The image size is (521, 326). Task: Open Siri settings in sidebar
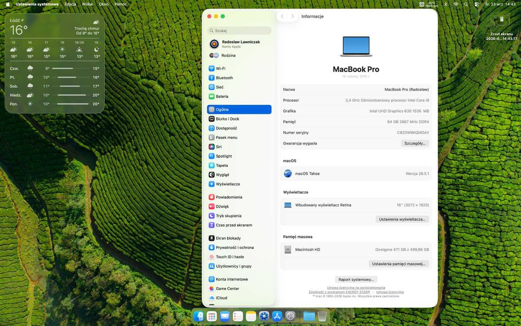click(x=239, y=147)
